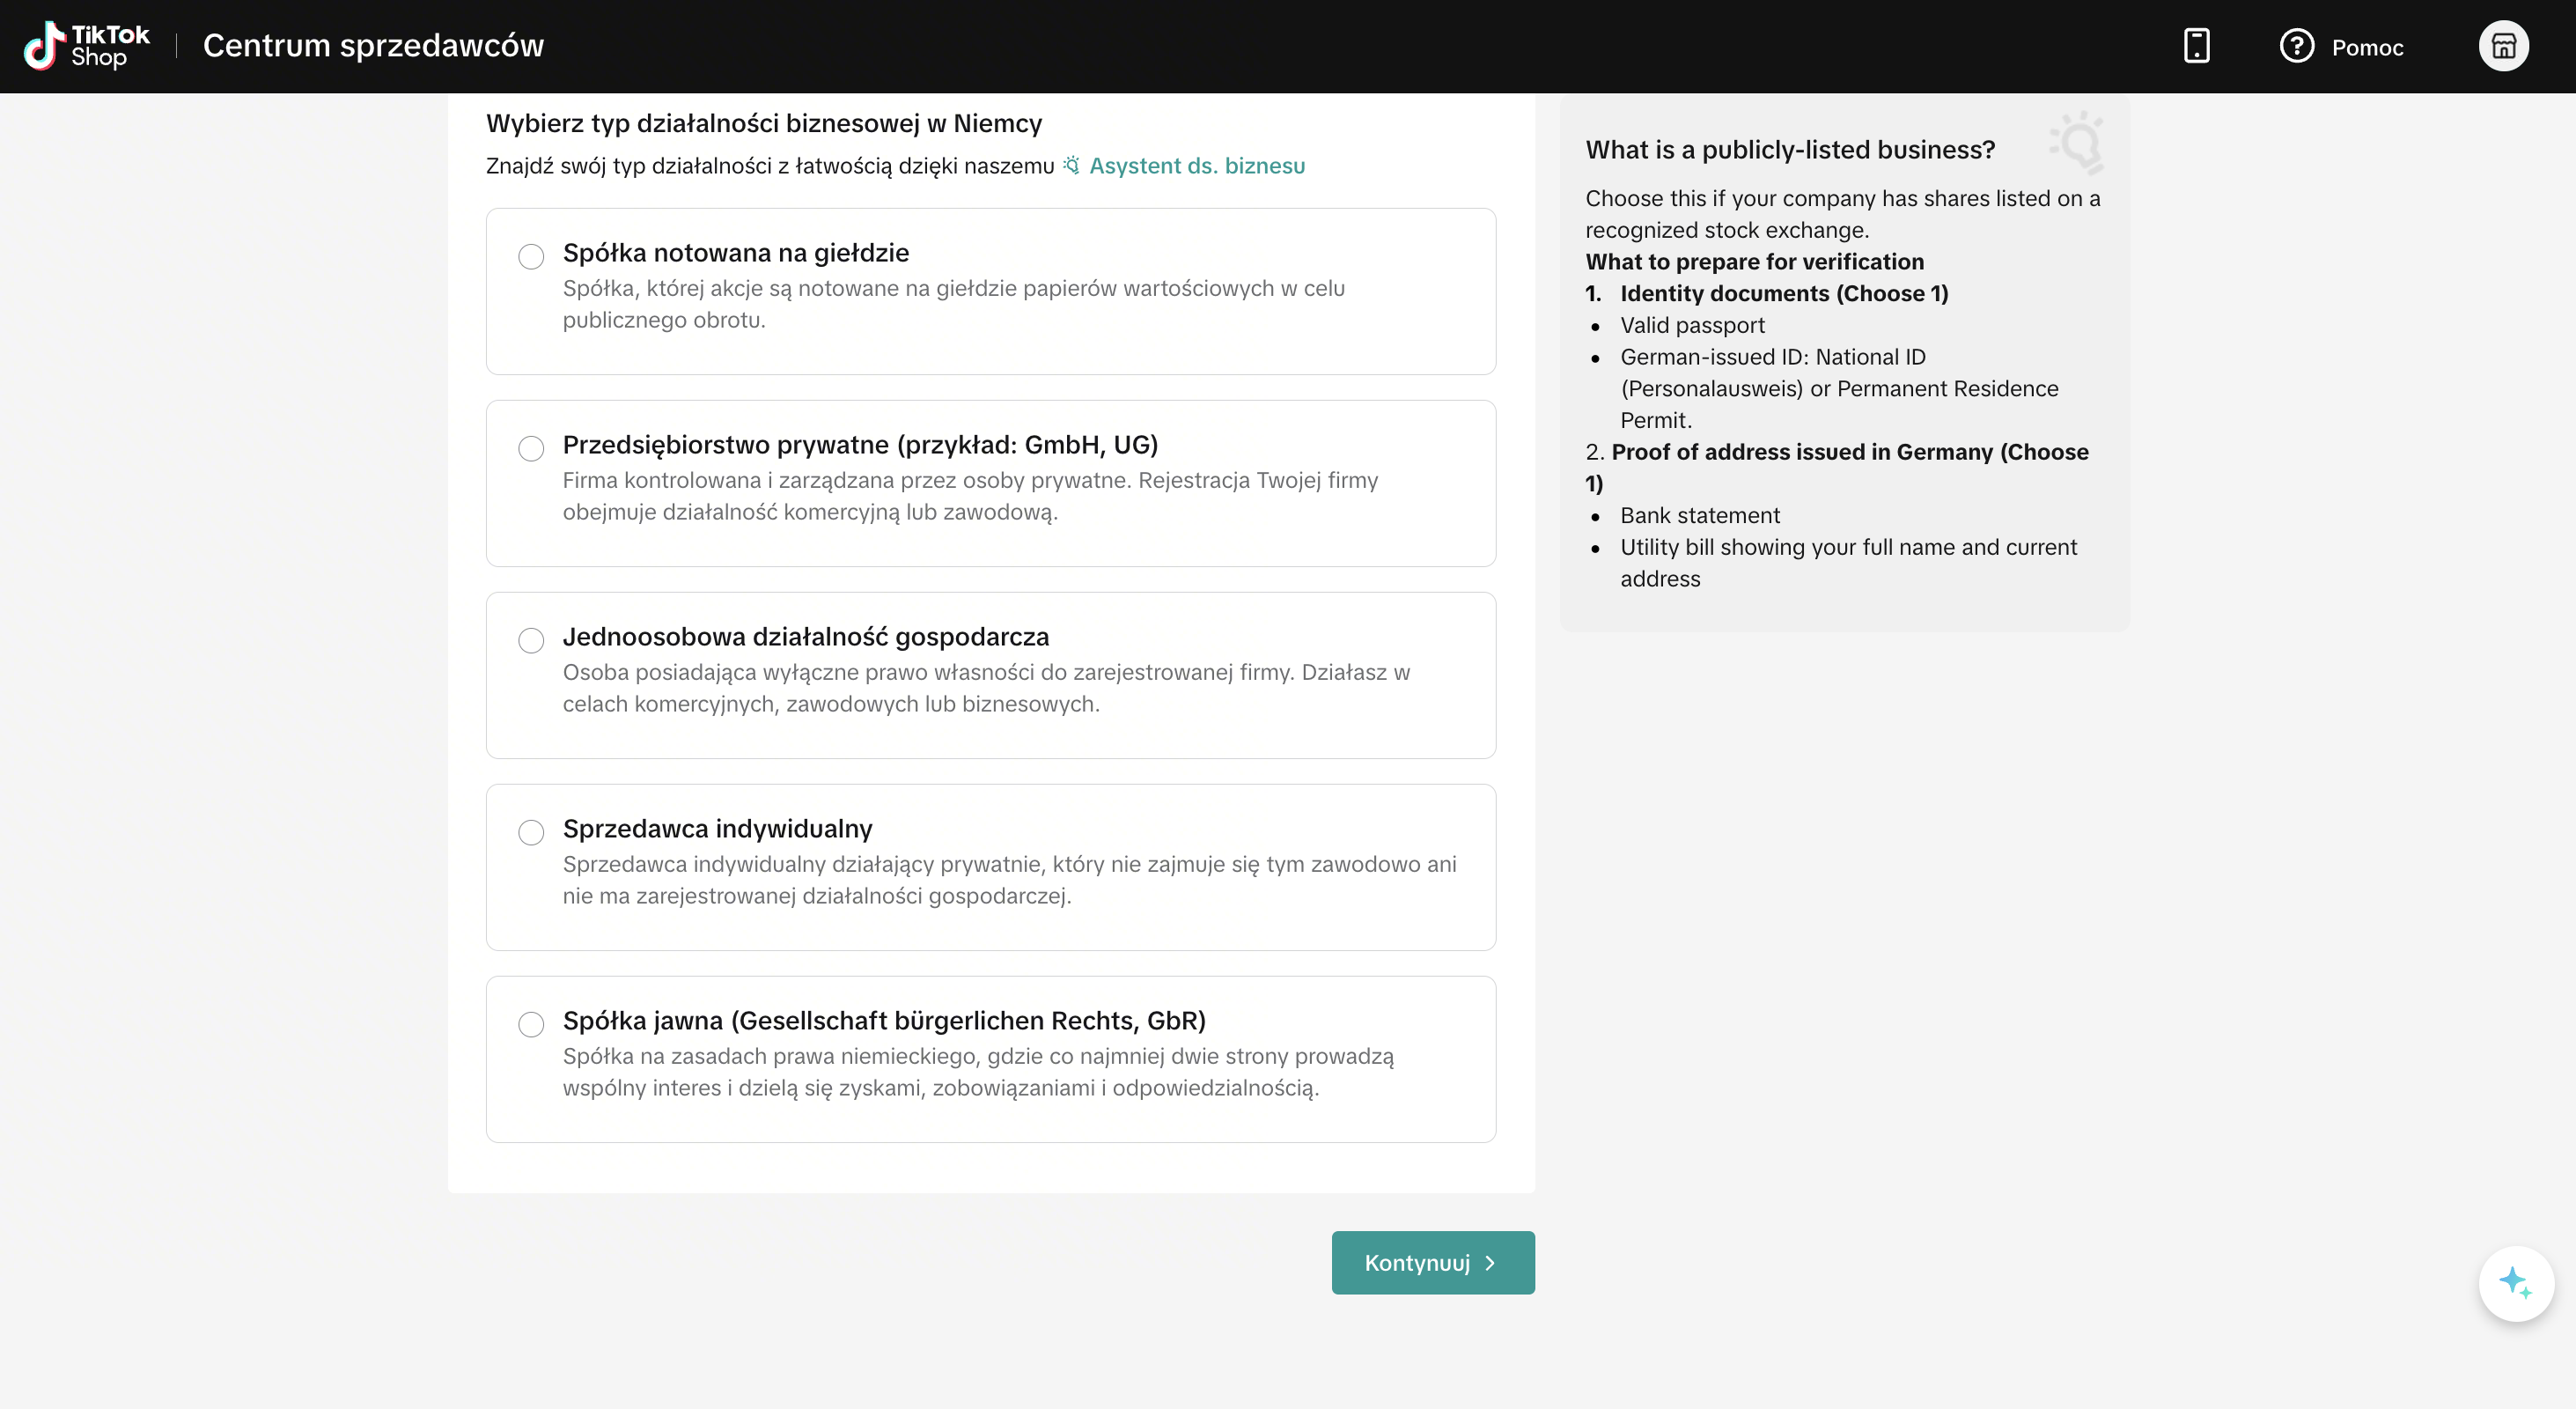The image size is (2576, 1409).
Task: Click the Sprzedawca indywidualny option card description
Action: click(1010, 880)
